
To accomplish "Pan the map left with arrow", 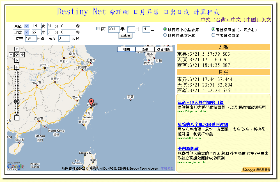I will [11, 54].
